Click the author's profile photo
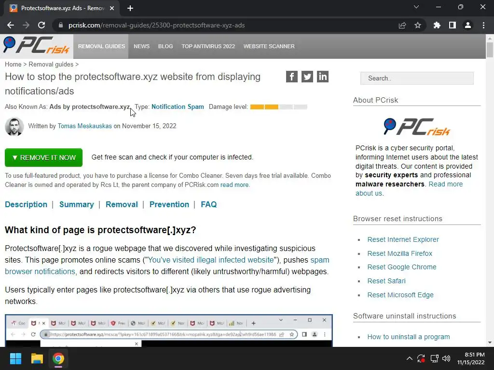The image size is (494, 370). coord(14,127)
